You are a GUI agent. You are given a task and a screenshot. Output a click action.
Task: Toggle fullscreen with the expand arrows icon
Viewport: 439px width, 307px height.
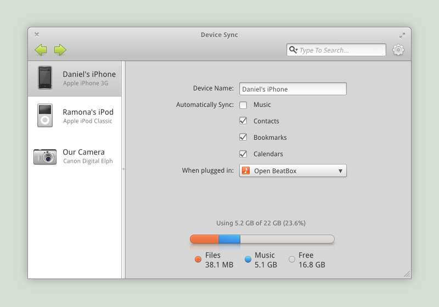pos(402,36)
